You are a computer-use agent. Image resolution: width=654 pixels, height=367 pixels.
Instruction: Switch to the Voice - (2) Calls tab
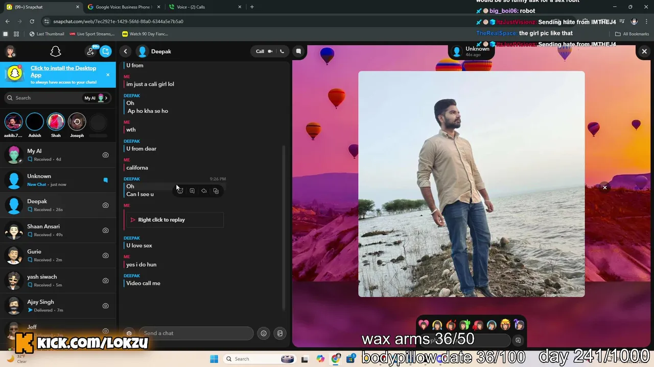204,7
